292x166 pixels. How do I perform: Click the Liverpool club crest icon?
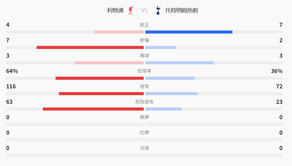pyautogui.click(x=130, y=10)
